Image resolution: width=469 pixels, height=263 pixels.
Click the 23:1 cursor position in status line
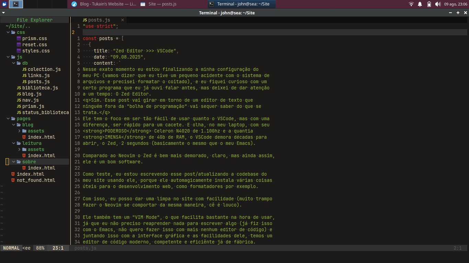(58, 248)
